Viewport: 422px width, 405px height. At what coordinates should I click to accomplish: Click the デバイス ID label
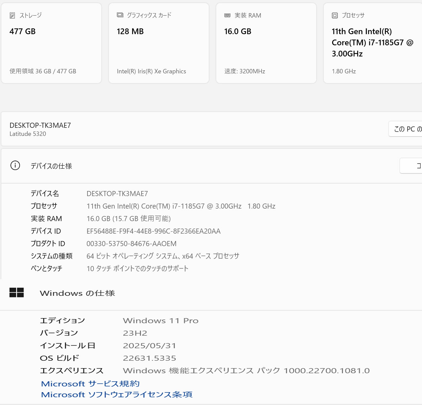pos(46,231)
